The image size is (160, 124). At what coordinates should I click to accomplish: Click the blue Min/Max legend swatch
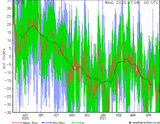[x=47, y=122]
